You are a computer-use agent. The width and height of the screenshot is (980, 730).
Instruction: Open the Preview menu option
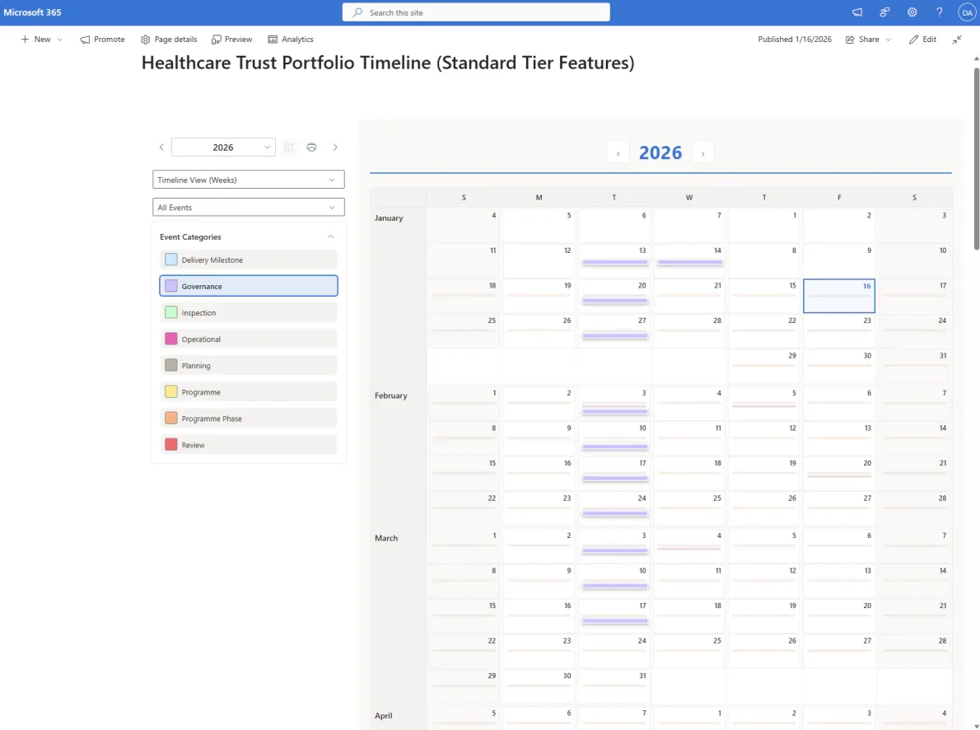(x=231, y=39)
